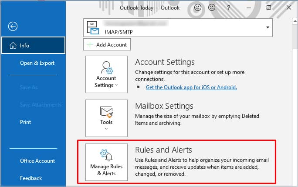Click the Mailbox Settings heading text

coord(164,106)
